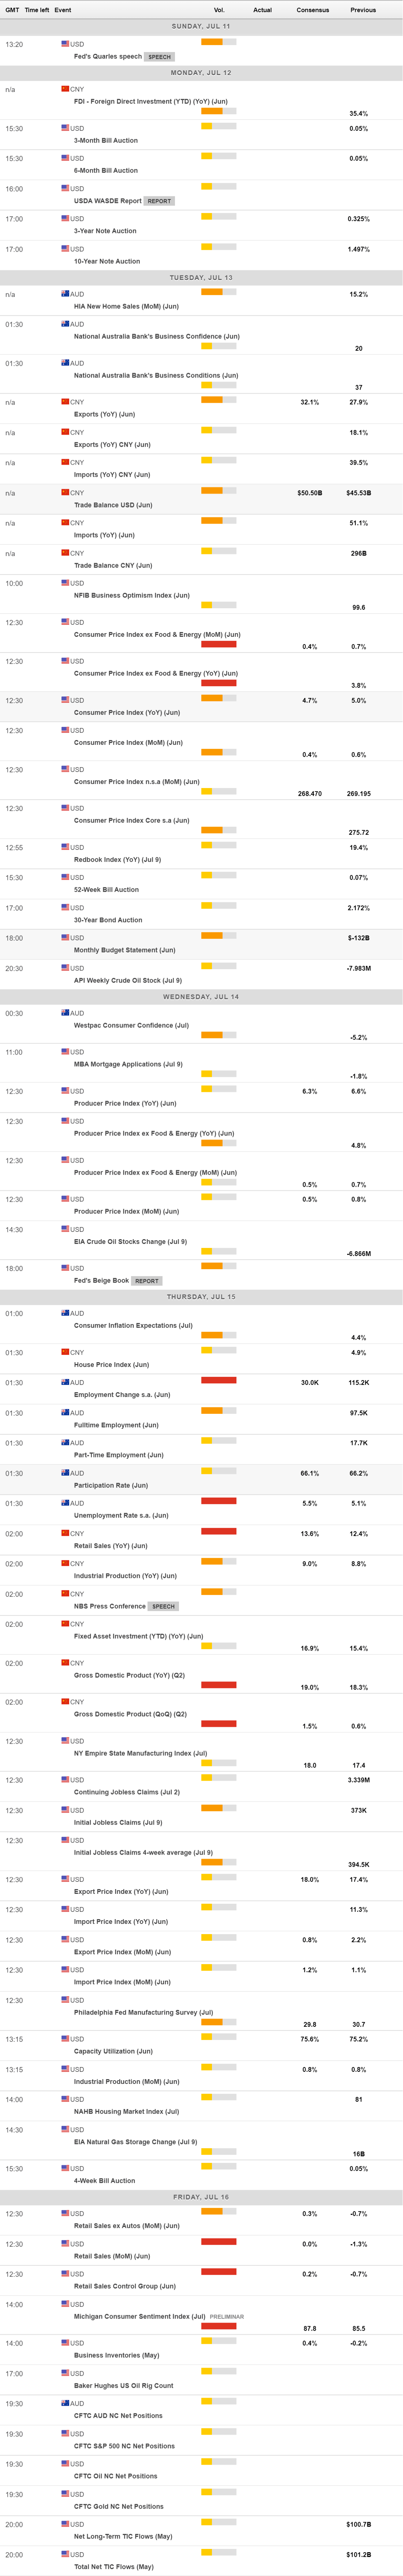Screen dimensions: 403x2576
Task: Click US flag for Baker Hughes Oil Rig Count
Action: (65, 2373)
